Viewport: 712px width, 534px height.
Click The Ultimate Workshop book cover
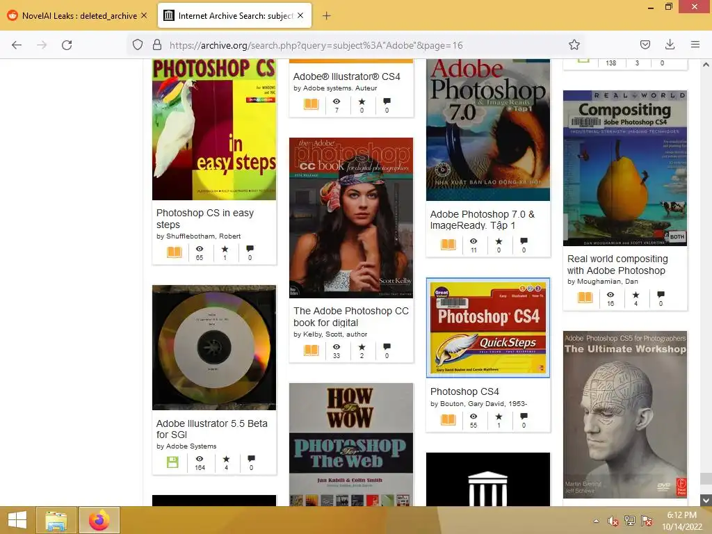pyautogui.click(x=625, y=414)
